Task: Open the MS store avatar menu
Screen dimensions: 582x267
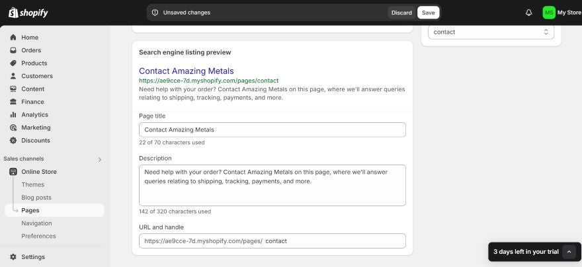Action: click(x=548, y=13)
